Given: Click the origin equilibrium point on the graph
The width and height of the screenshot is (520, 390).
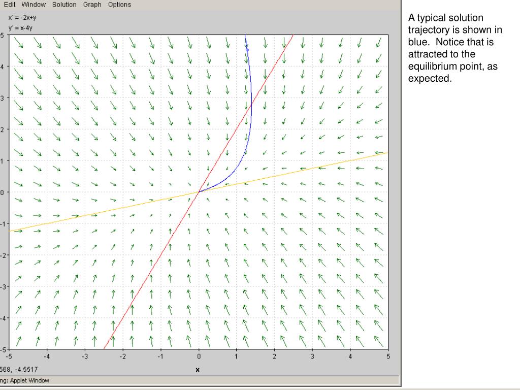Looking at the screenshot, I should tap(199, 192).
